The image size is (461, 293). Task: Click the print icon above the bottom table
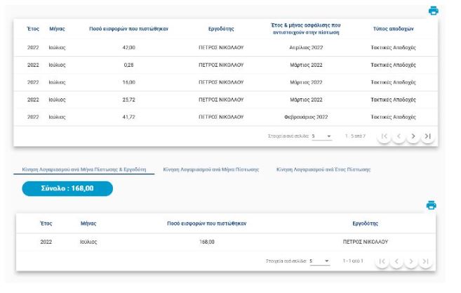[432, 205]
